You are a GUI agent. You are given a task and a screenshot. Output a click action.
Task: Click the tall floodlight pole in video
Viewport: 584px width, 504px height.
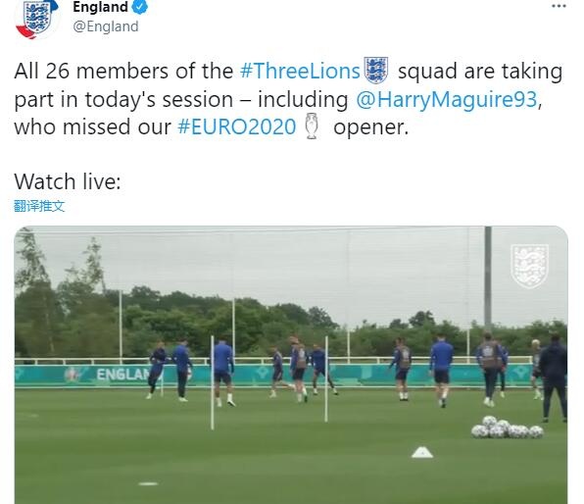(488, 278)
